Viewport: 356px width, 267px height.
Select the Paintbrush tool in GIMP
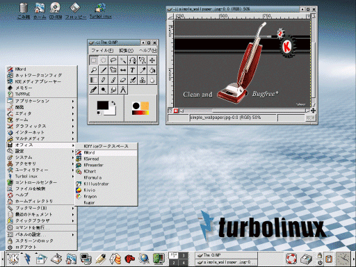pos(113,80)
